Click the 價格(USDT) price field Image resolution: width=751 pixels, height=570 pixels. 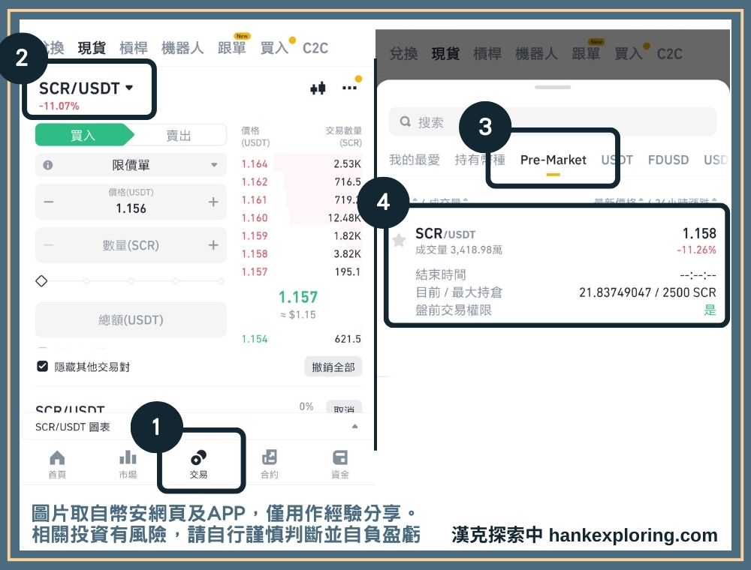pyautogui.click(x=131, y=202)
